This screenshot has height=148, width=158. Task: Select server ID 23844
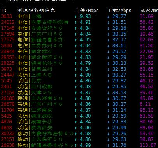8,52
